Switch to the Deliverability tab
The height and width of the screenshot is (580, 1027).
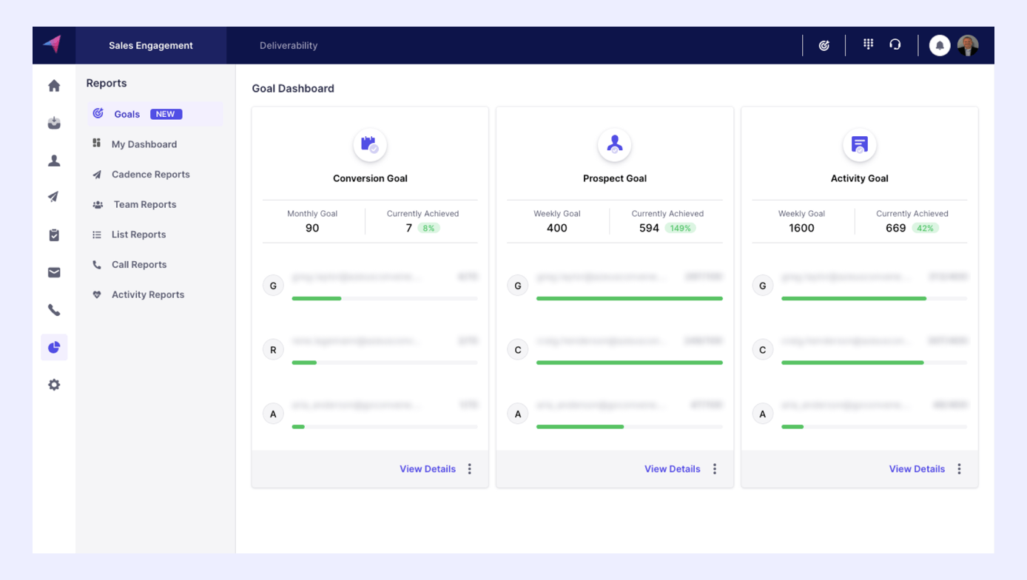point(289,46)
